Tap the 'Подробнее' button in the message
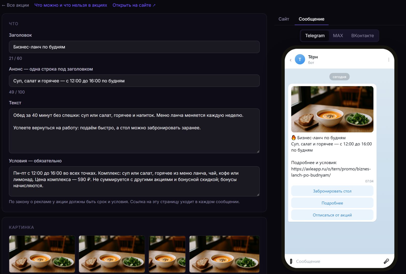 coord(332,203)
